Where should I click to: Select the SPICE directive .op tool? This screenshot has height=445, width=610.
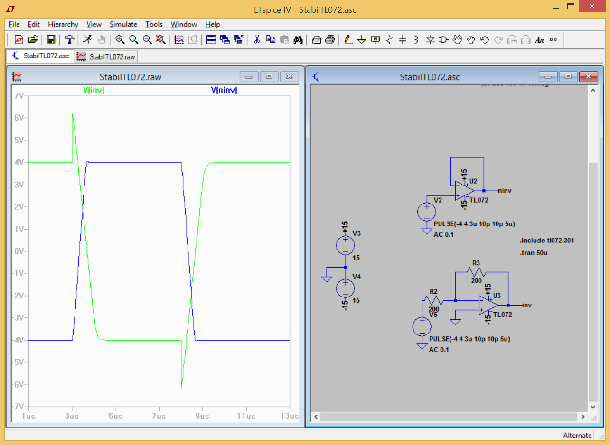click(x=553, y=40)
